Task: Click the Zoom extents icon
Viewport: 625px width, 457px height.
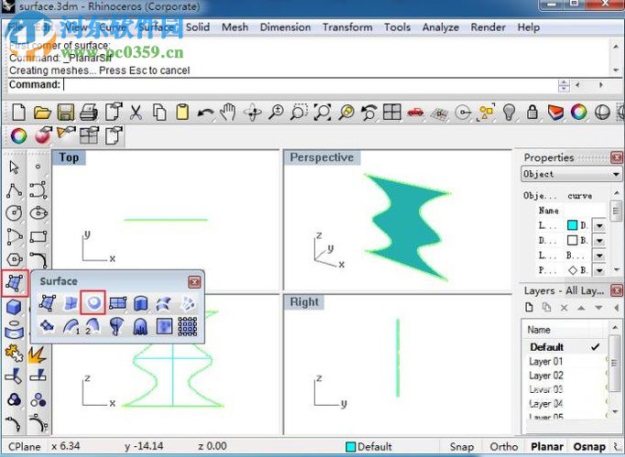Action: click(323, 112)
